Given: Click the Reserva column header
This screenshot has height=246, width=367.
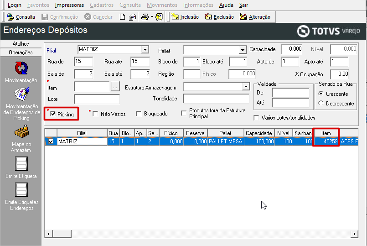Looking at the screenshot, I should tap(196, 133).
